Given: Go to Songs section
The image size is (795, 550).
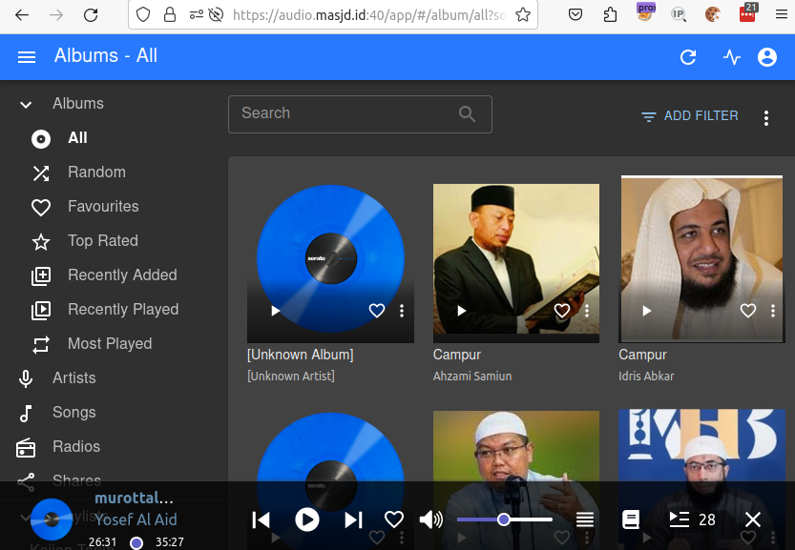Looking at the screenshot, I should (74, 413).
